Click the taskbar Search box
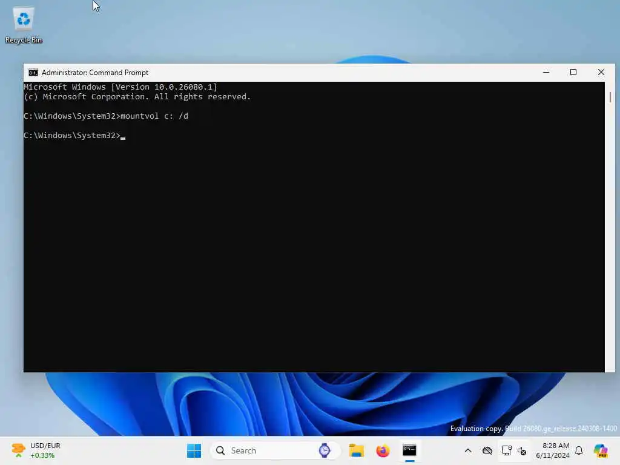The width and height of the screenshot is (620, 465). (x=275, y=450)
